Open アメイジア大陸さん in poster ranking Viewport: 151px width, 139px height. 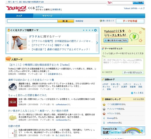(116, 109)
